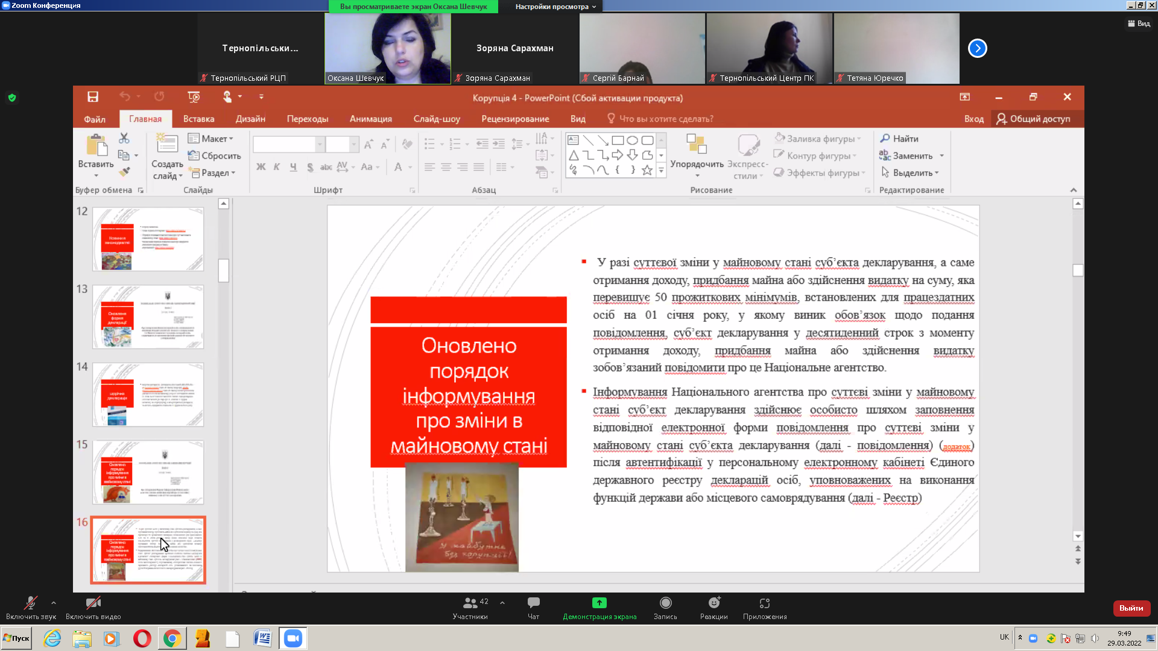Toggle bold formatting (Ж)

261,167
